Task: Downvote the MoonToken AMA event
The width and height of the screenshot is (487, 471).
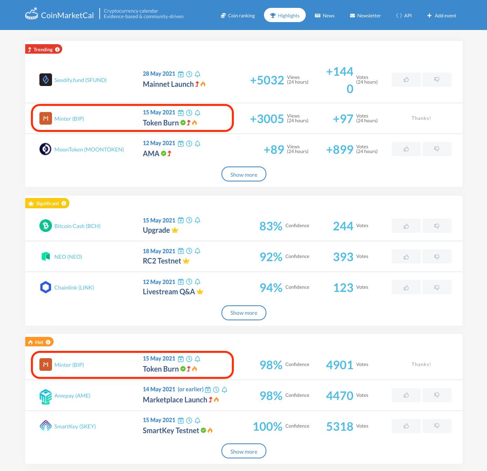Action: coord(437,149)
